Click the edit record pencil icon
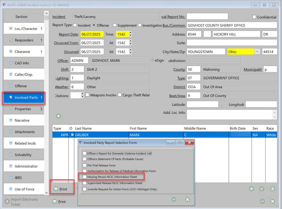282x209 pixels. click(x=262, y=189)
